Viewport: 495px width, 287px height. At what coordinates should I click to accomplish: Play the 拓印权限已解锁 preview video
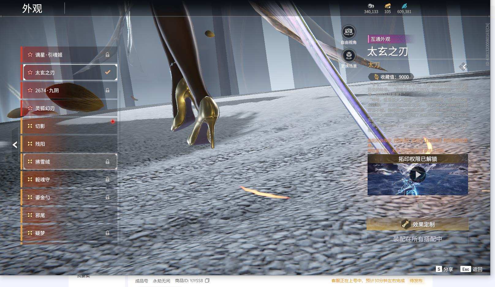click(x=418, y=175)
